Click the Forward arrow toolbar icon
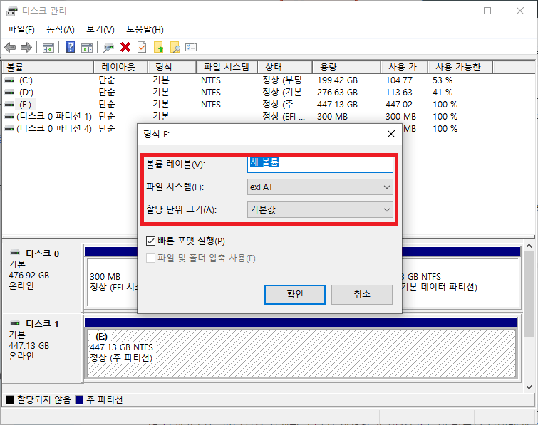Image resolution: width=538 pixels, height=425 pixels. click(26, 47)
